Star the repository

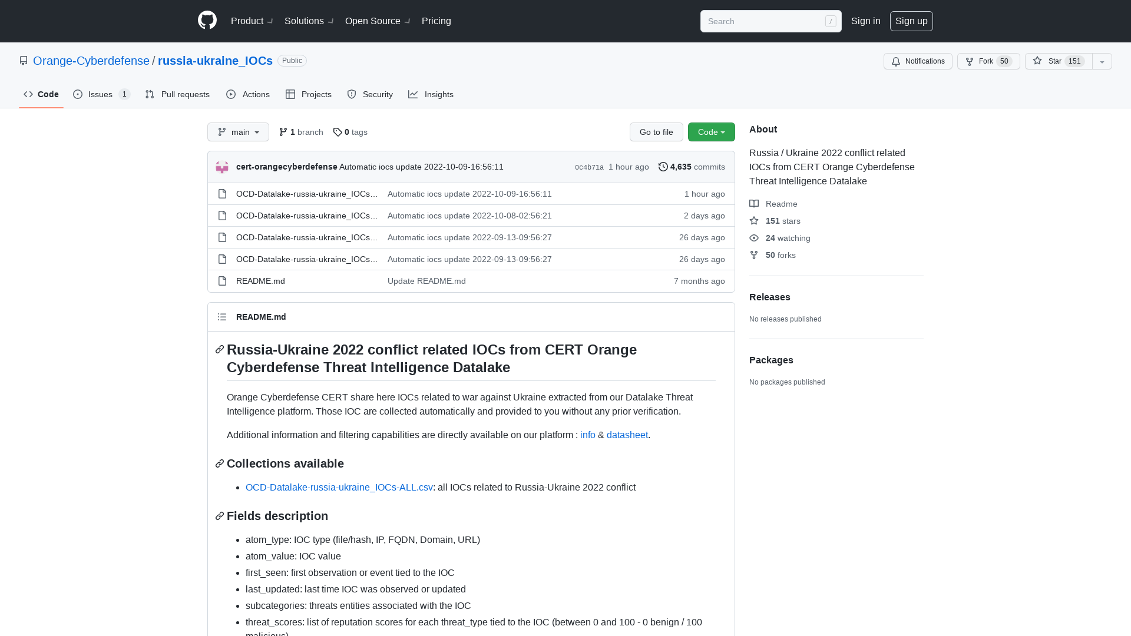coord(1059,61)
